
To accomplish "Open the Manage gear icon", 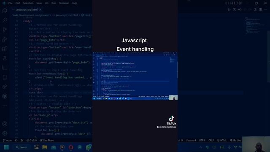I will (5, 133).
